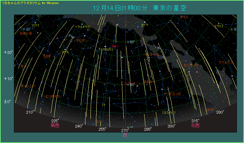Click the おおいぬ constellation label
Screen dimensions: 244x143
26,33
